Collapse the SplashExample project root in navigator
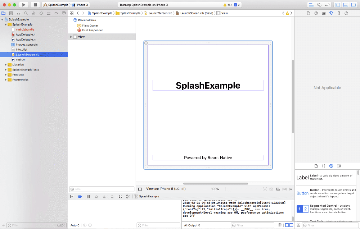The image size is (360, 229). coord(2,19)
